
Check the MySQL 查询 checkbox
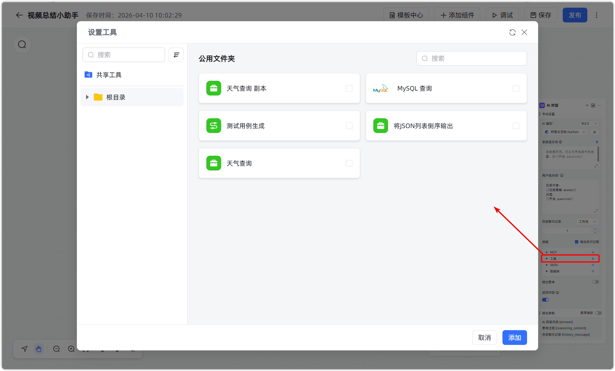click(516, 88)
